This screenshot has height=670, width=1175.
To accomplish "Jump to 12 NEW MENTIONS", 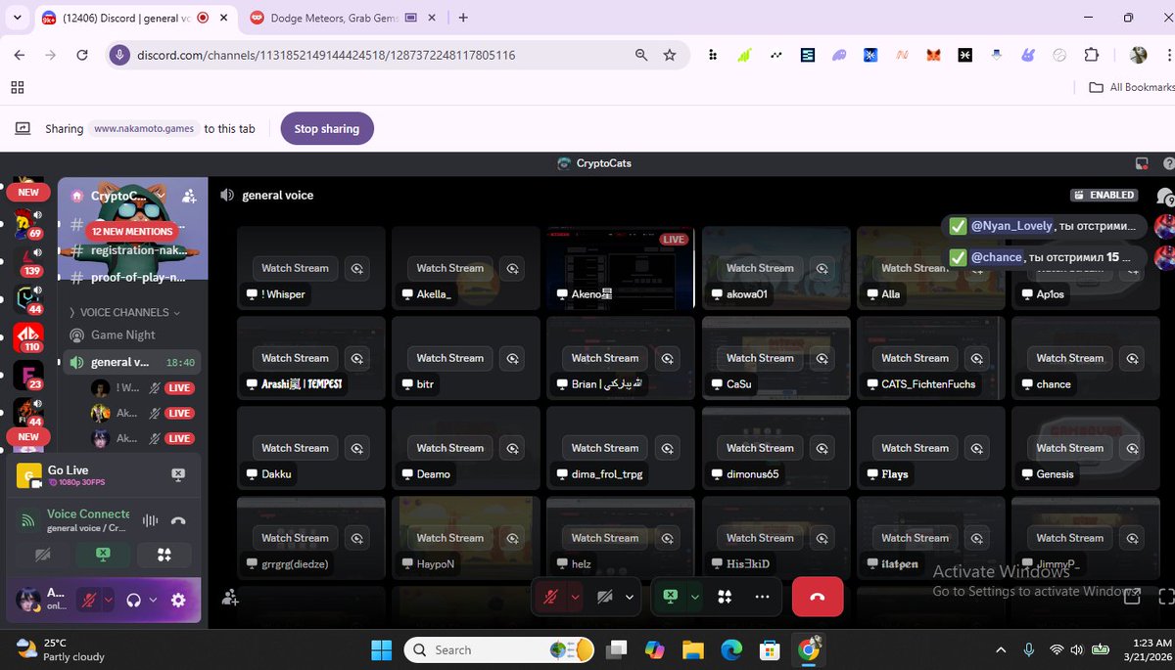I will point(132,232).
